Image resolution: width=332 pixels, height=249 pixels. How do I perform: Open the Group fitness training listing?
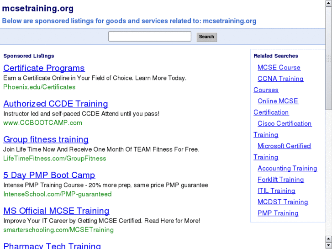click(46, 139)
